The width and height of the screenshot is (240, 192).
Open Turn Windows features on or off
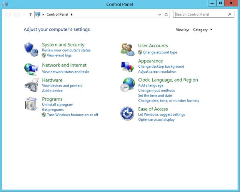(x=73, y=115)
